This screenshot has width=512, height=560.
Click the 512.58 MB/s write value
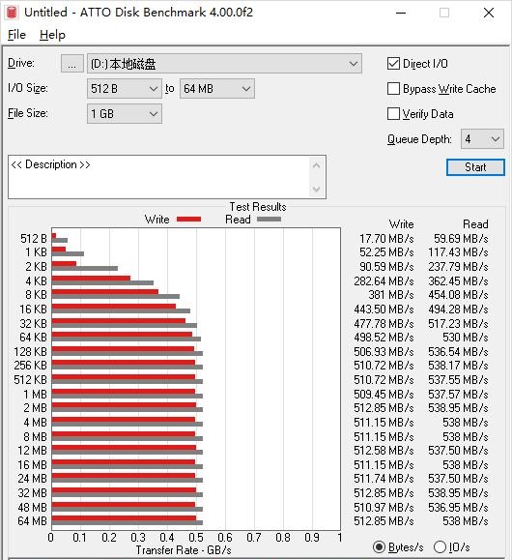[384, 451]
